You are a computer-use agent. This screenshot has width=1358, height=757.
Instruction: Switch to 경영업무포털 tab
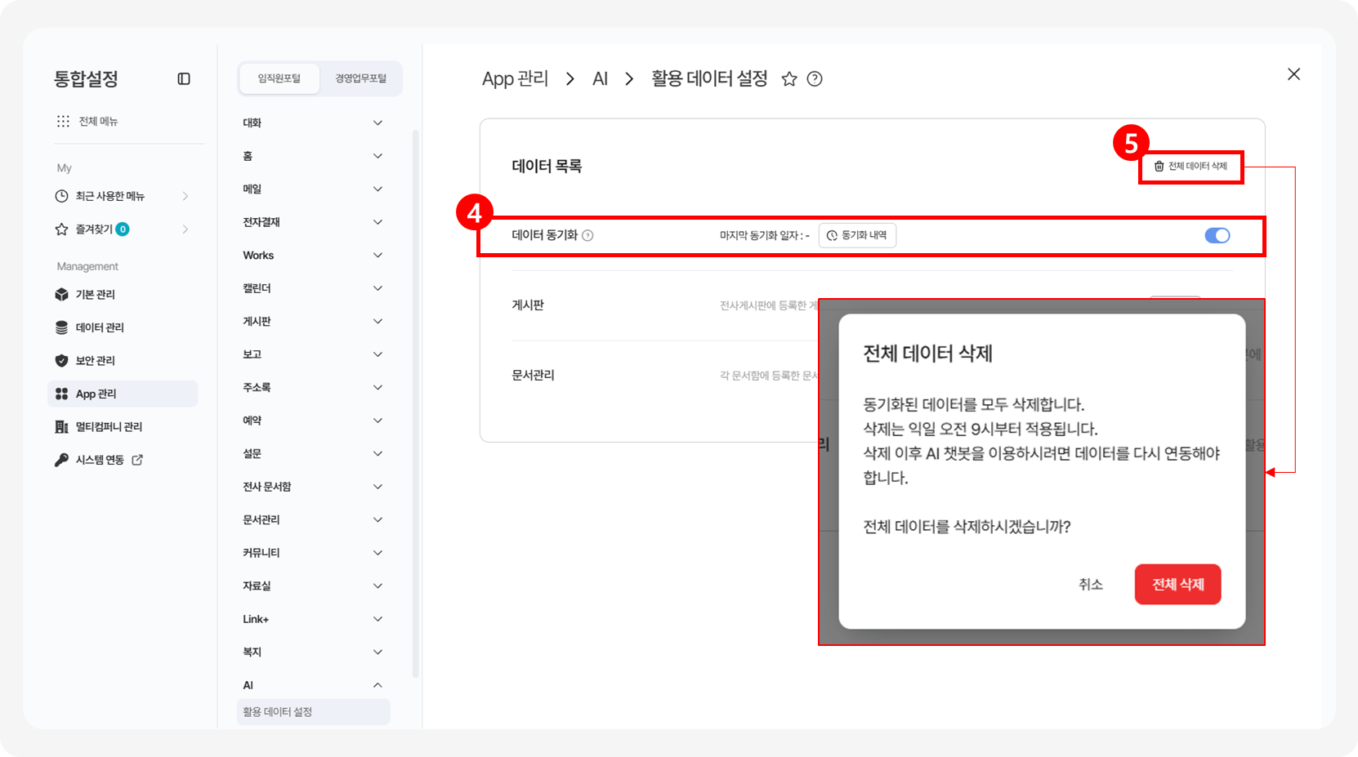pyautogui.click(x=360, y=79)
